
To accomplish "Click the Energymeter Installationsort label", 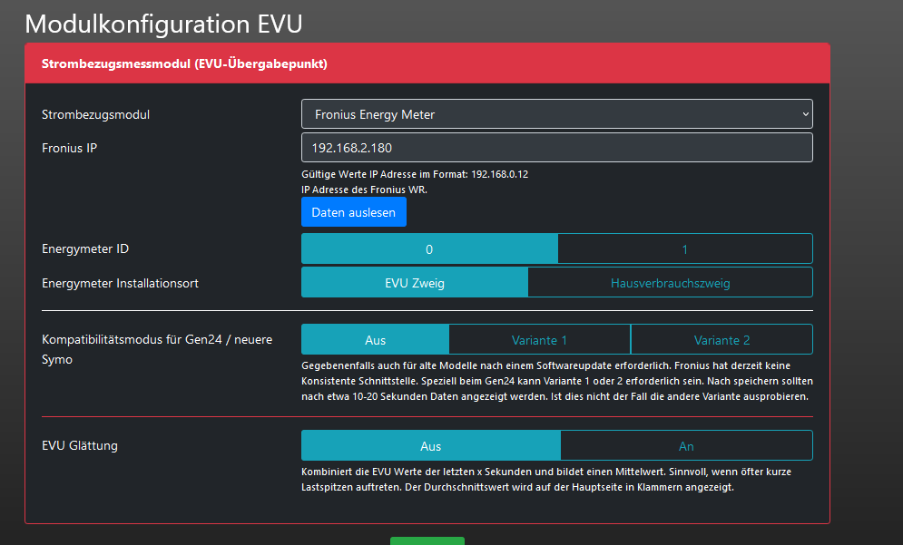I will [x=120, y=283].
